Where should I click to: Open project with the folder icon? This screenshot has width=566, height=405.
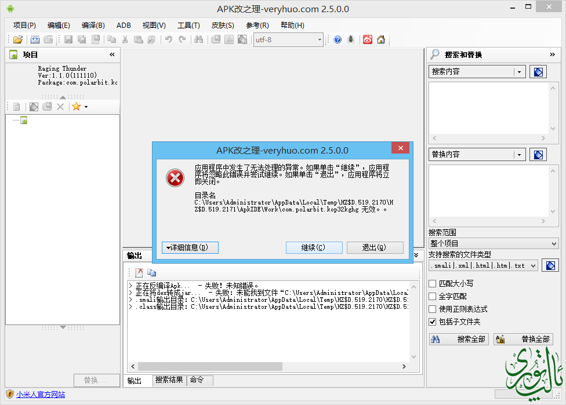point(17,39)
